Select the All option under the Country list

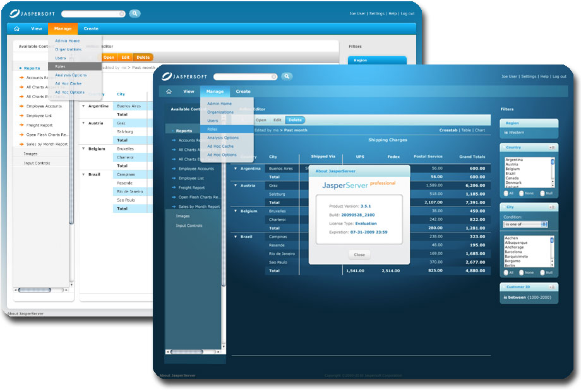point(507,193)
